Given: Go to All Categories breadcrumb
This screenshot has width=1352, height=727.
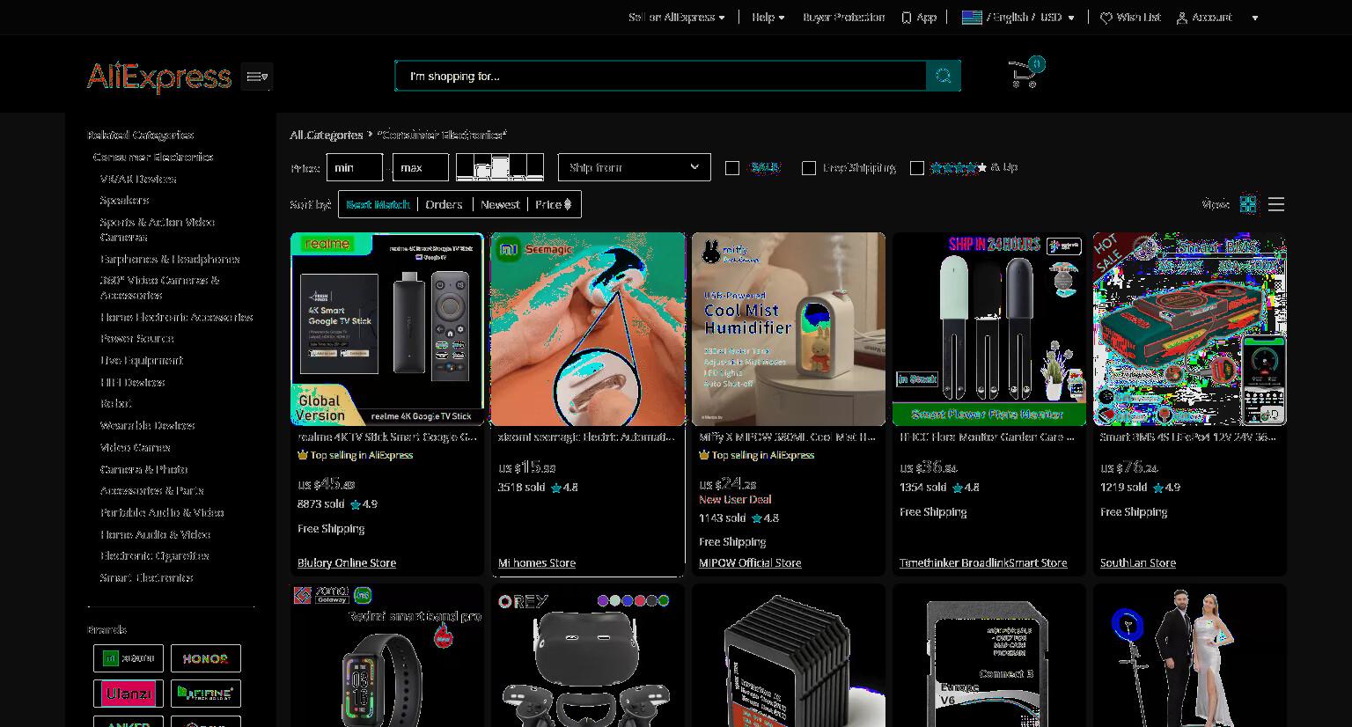Looking at the screenshot, I should coord(327,136).
